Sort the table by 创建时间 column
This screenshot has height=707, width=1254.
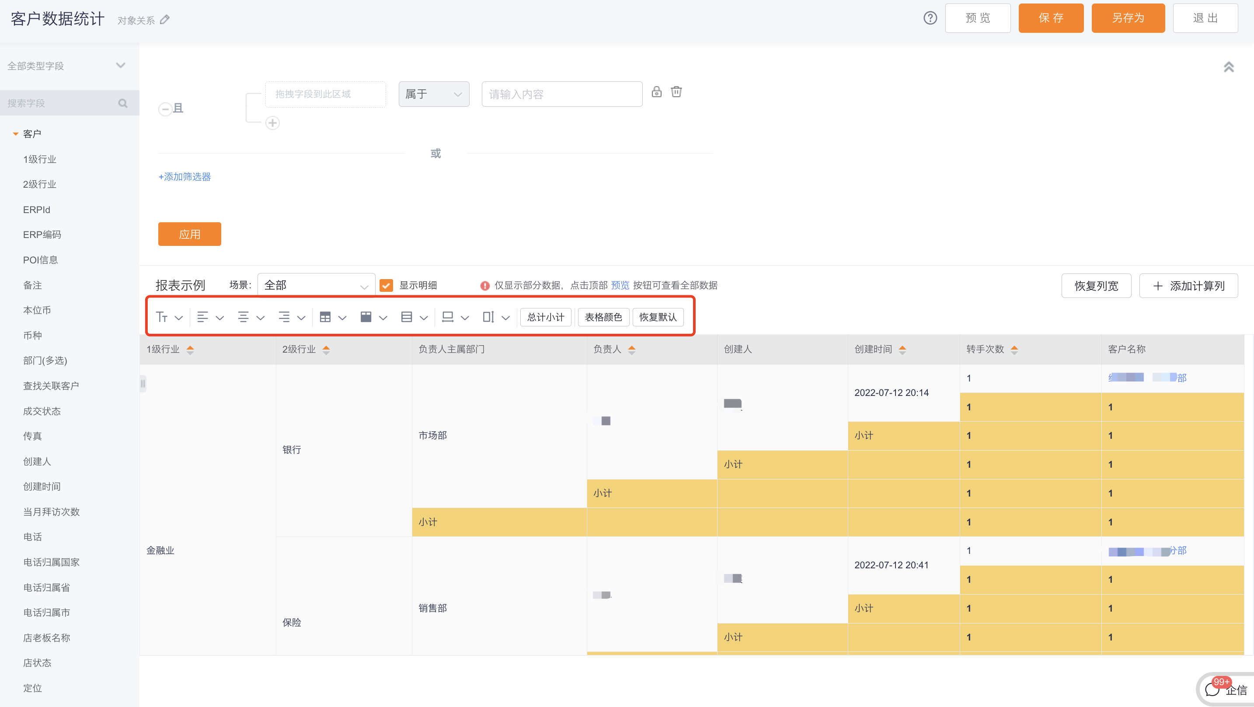903,350
